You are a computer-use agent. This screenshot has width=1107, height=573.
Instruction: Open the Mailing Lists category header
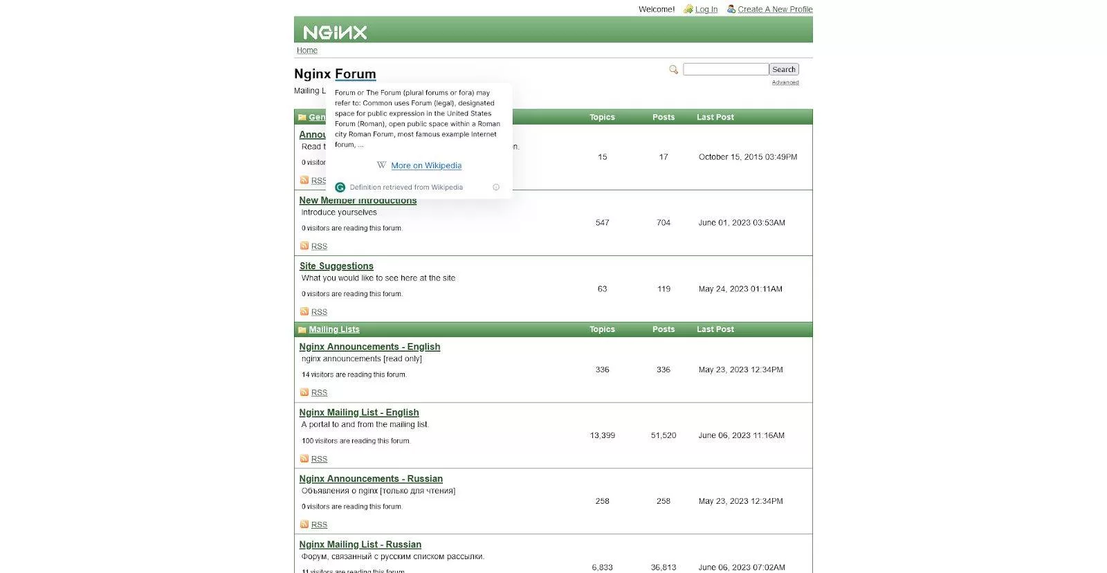[x=334, y=329]
